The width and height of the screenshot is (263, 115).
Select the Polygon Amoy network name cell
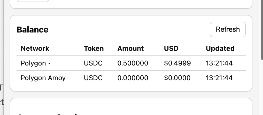(43, 78)
